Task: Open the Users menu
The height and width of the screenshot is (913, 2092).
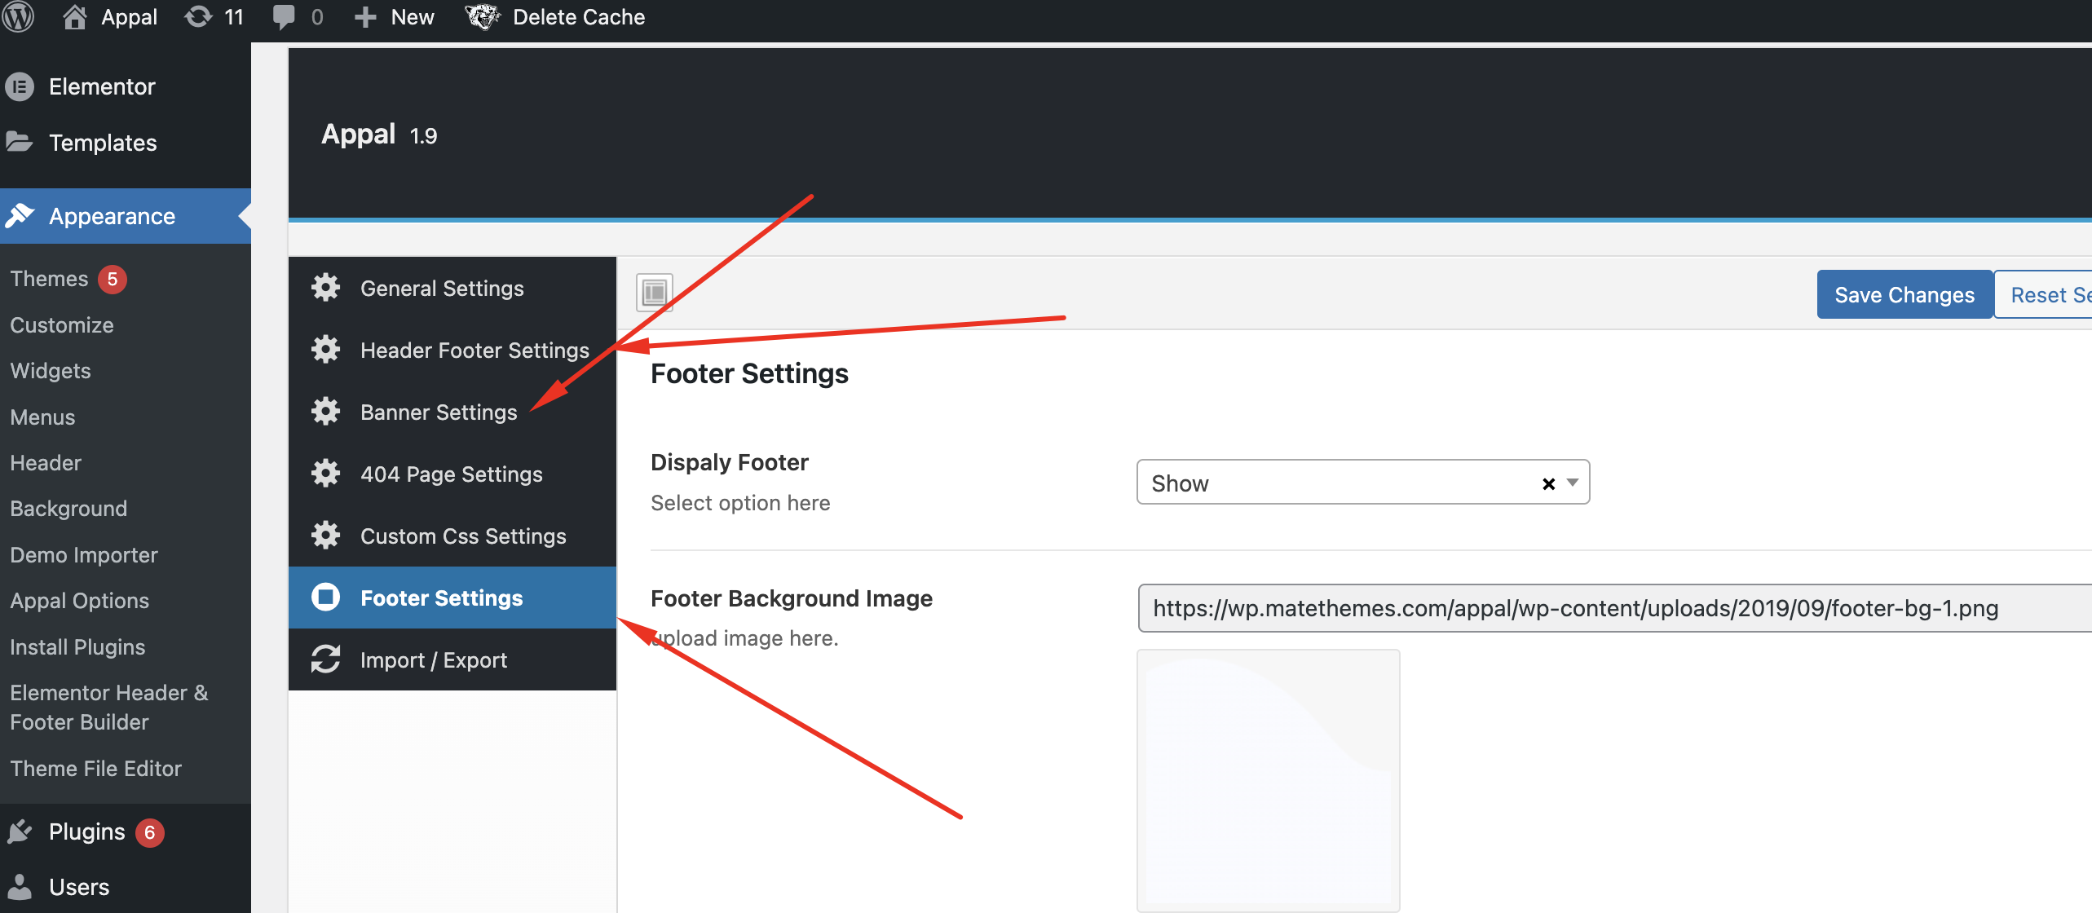Action: pyautogui.click(x=126, y=886)
